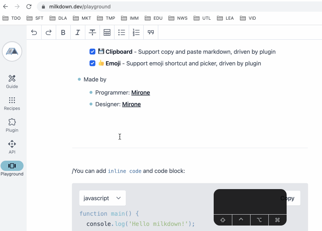Uncheck the Emoji task checkbox
This screenshot has height=231, width=322.
pyautogui.click(x=92, y=63)
